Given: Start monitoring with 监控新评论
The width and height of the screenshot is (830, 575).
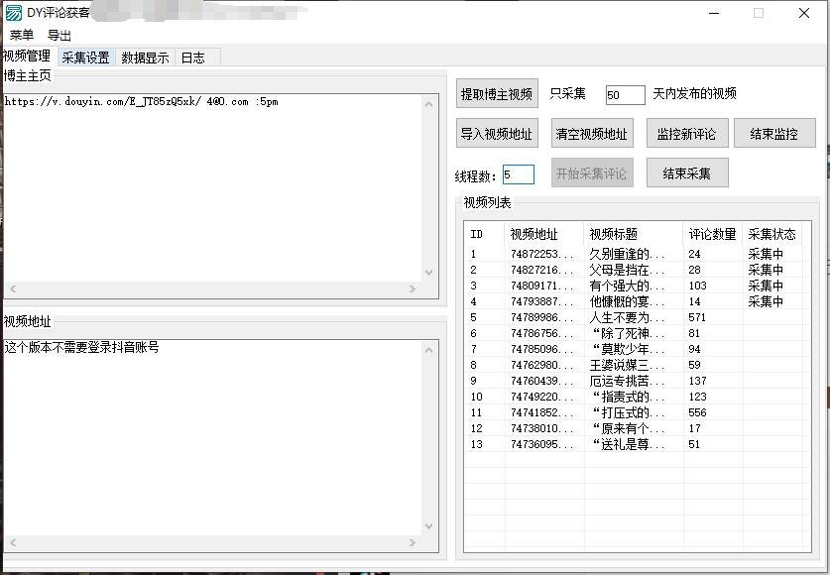Looking at the screenshot, I should tap(686, 133).
